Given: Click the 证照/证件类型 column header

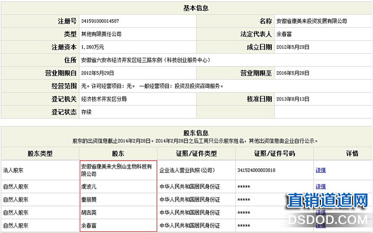Looking at the screenshot, I should coord(196,153).
